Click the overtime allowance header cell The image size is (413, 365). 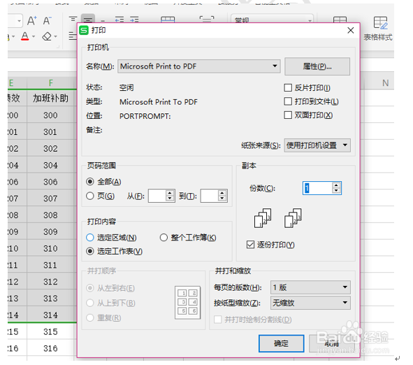click(x=50, y=99)
